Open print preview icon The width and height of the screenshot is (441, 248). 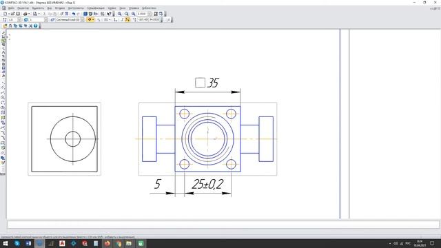[35, 14]
